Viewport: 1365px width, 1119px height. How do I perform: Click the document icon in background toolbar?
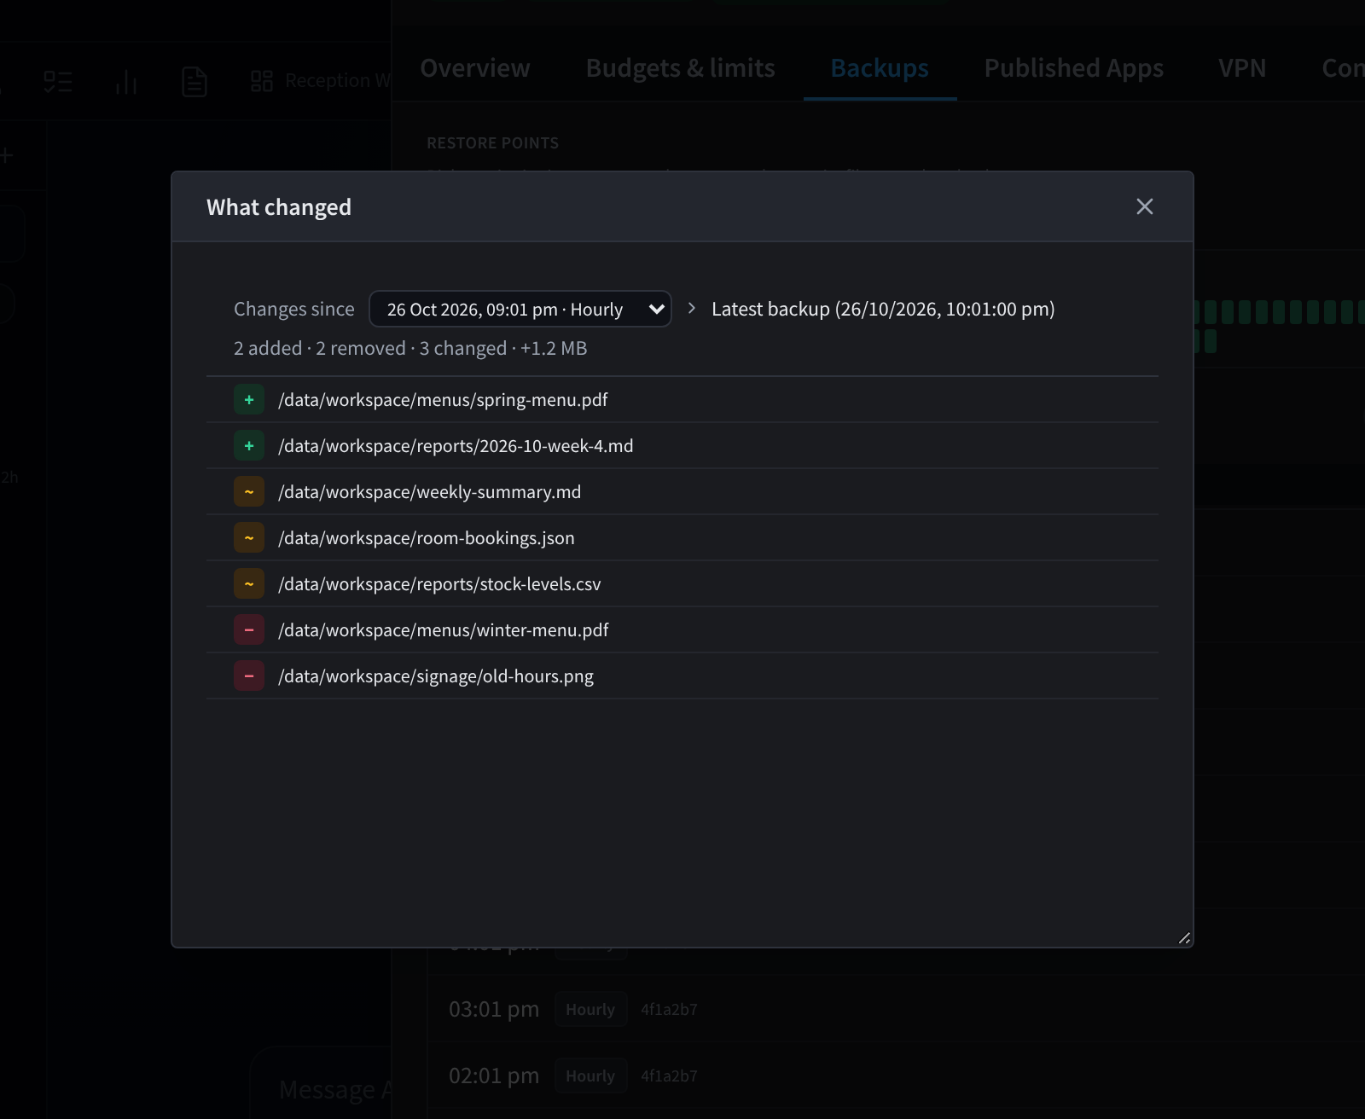(195, 82)
